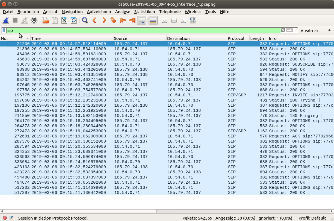The width and height of the screenshot is (334, 221).
Task: Click the Ausdruck... expression button
Action: point(311,31)
